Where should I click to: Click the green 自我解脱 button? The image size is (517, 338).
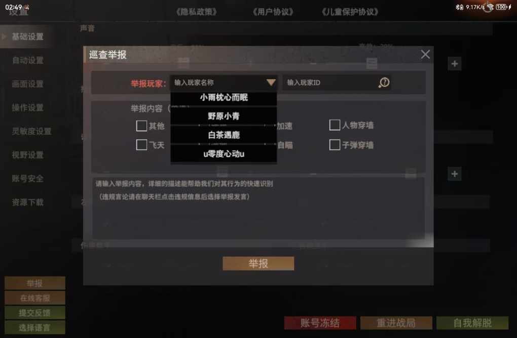[x=472, y=323]
